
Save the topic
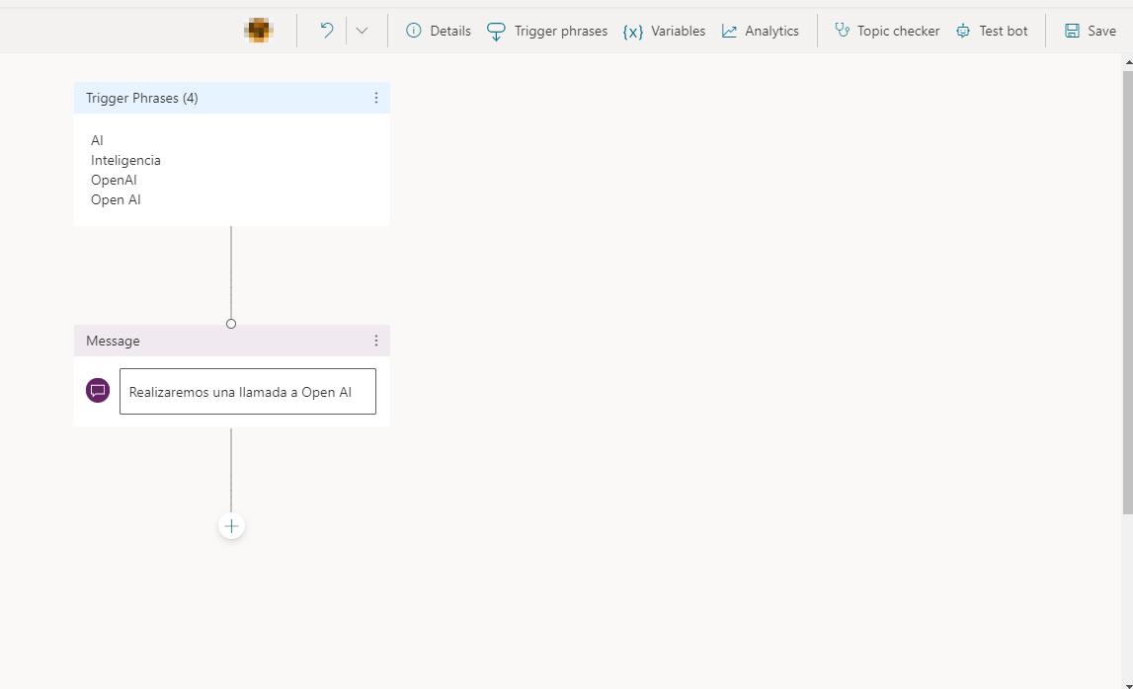(1090, 31)
